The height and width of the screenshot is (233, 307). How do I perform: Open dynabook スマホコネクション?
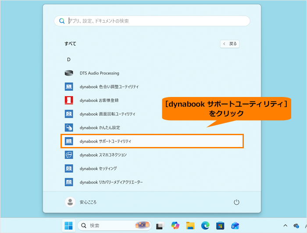103,155
